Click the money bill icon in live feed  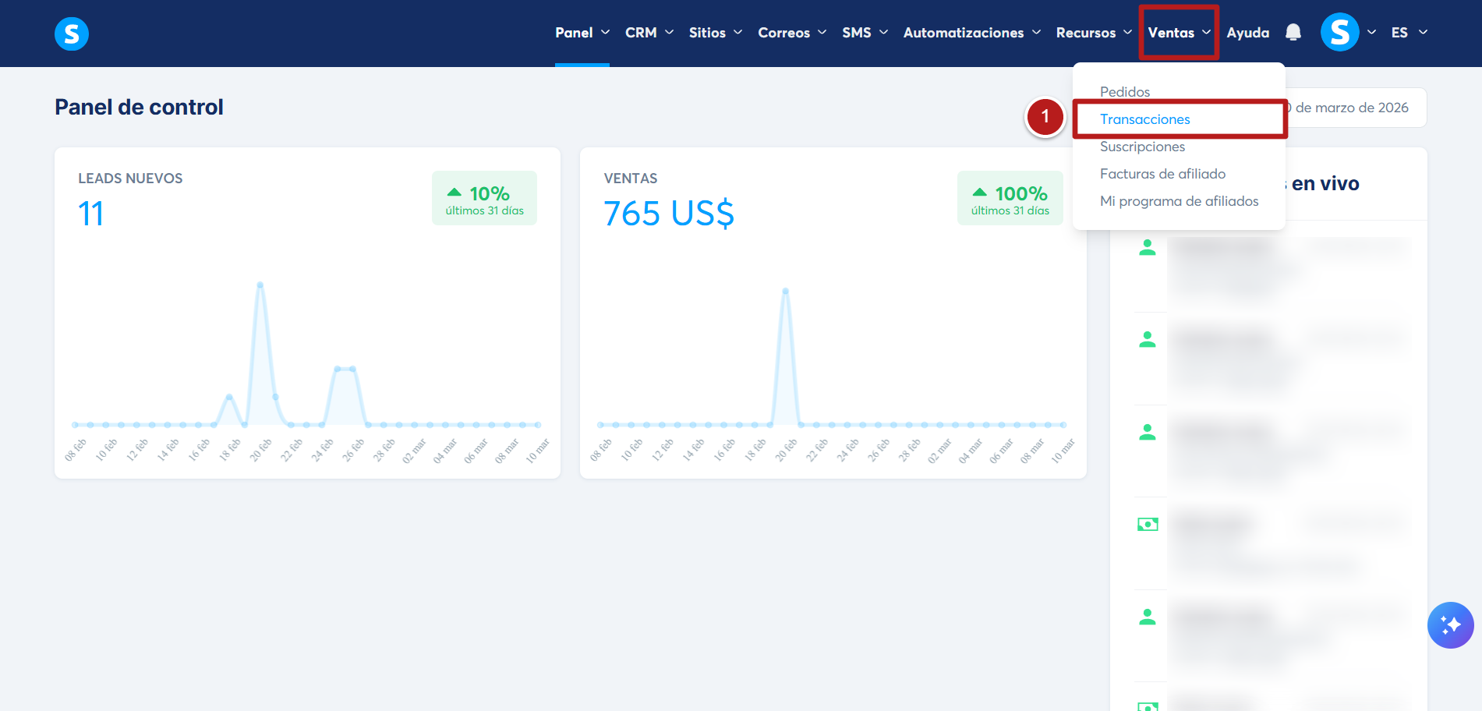tap(1148, 525)
